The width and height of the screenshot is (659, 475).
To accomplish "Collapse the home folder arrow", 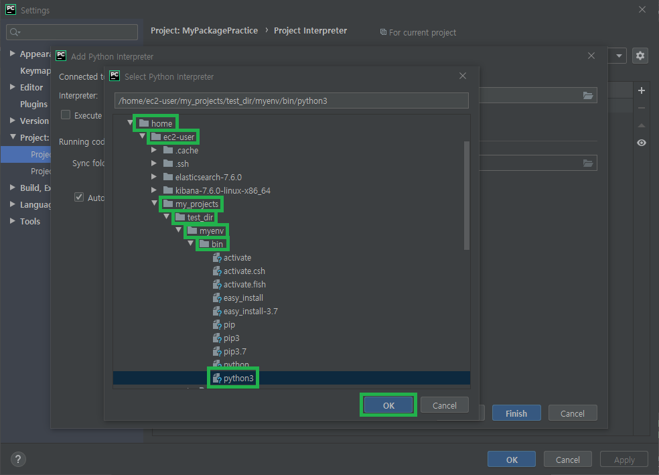I will tap(131, 123).
